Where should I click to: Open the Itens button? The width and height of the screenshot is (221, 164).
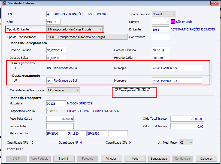pyautogui.click(x=135, y=159)
